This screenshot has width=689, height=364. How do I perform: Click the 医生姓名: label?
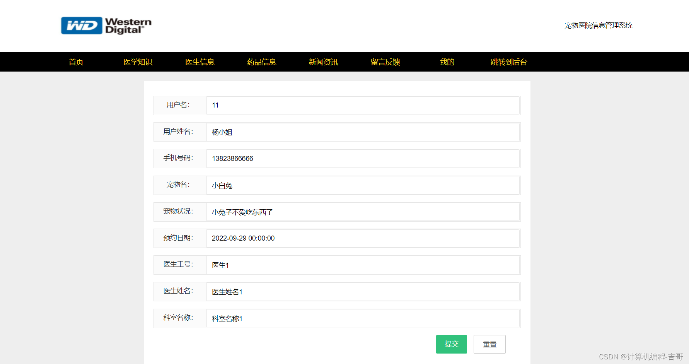click(x=178, y=291)
